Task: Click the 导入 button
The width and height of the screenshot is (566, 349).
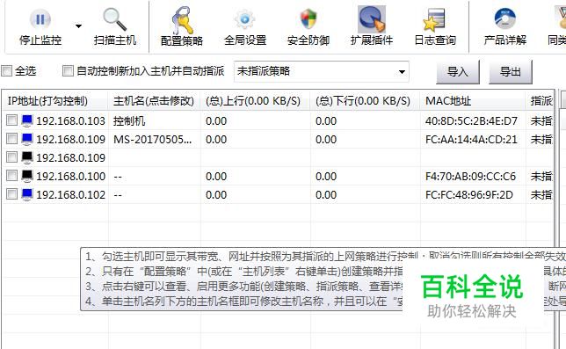Action: click(x=458, y=72)
